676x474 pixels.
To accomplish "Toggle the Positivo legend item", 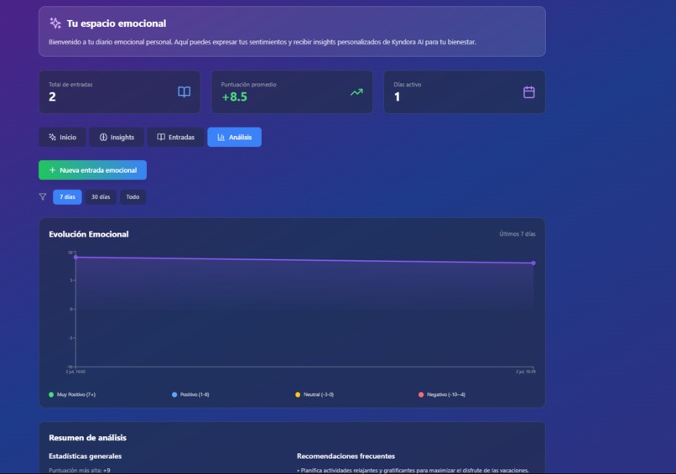I will (x=190, y=394).
